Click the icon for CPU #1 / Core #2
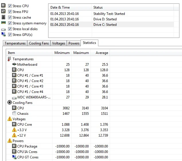This screenshot has height=161, width=182. click(x=14, y=81)
